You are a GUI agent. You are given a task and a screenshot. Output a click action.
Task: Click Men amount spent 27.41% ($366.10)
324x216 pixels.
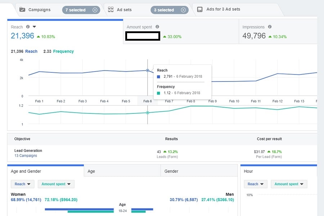[217, 200]
